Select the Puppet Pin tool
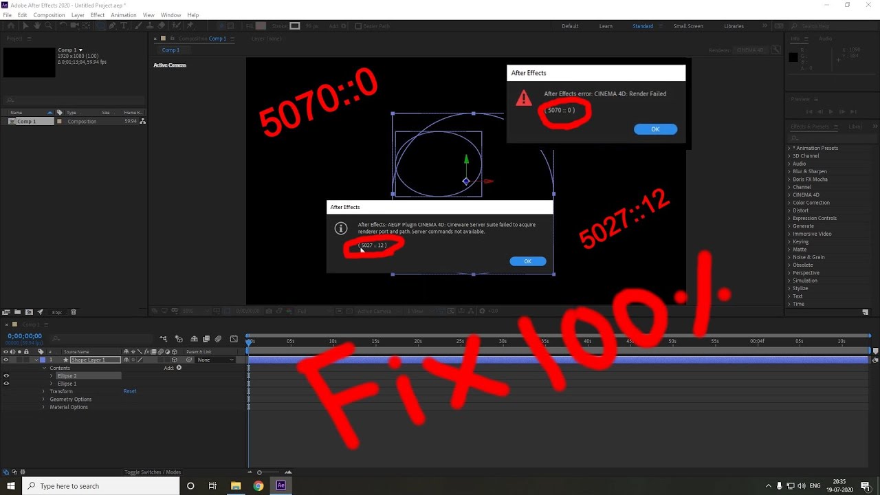The width and height of the screenshot is (880, 495). pyautogui.click(x=189, y=26)
